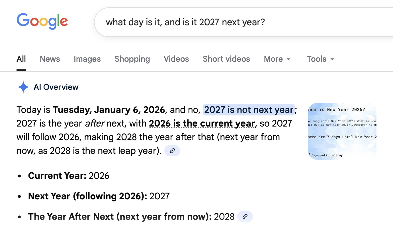
Task: Go to the Images tab
Action: 87,59
